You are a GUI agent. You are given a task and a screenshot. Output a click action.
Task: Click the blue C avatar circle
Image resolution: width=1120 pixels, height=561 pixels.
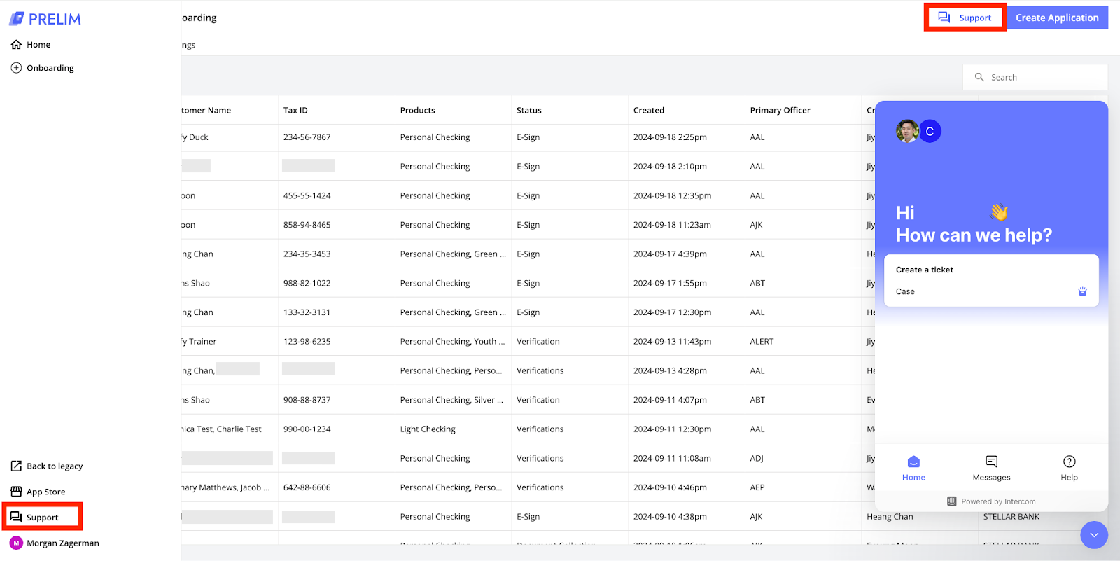[930, 131]
